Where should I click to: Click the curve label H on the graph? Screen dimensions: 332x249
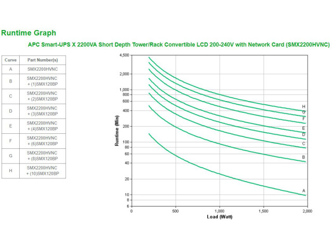tap(303, 107)
